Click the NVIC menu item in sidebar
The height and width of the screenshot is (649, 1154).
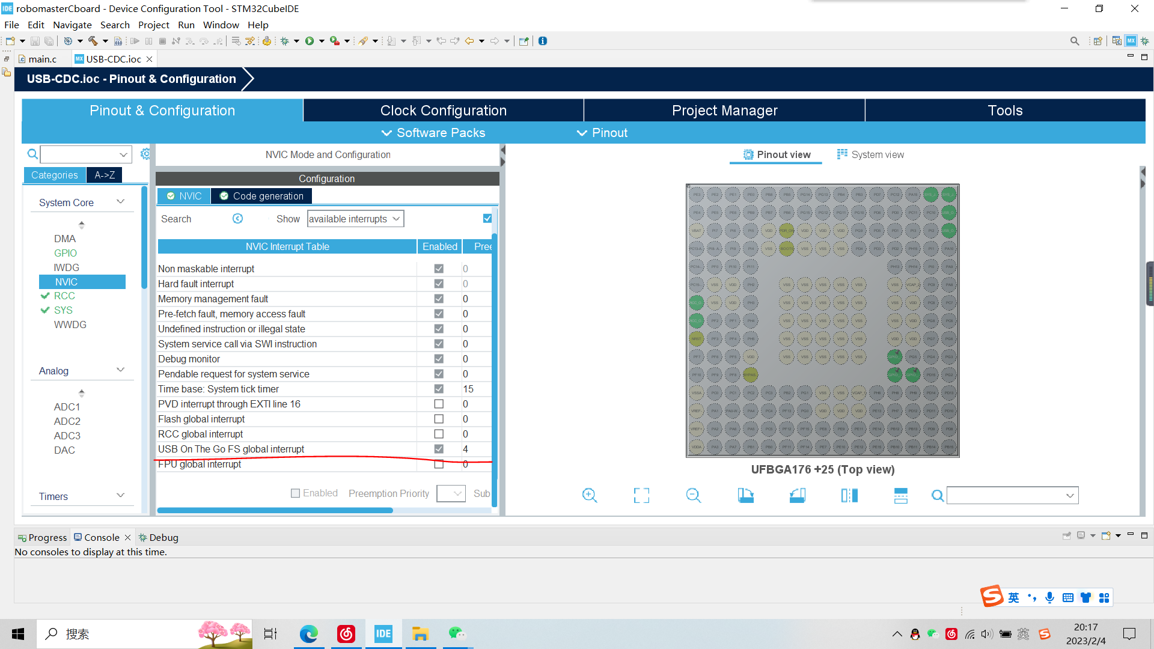(x=65, y=281)
